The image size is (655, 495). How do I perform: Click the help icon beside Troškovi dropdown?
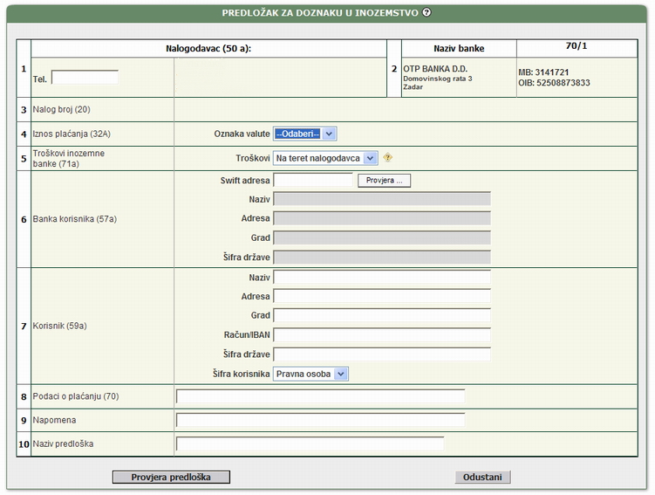(x=388, y=158)
